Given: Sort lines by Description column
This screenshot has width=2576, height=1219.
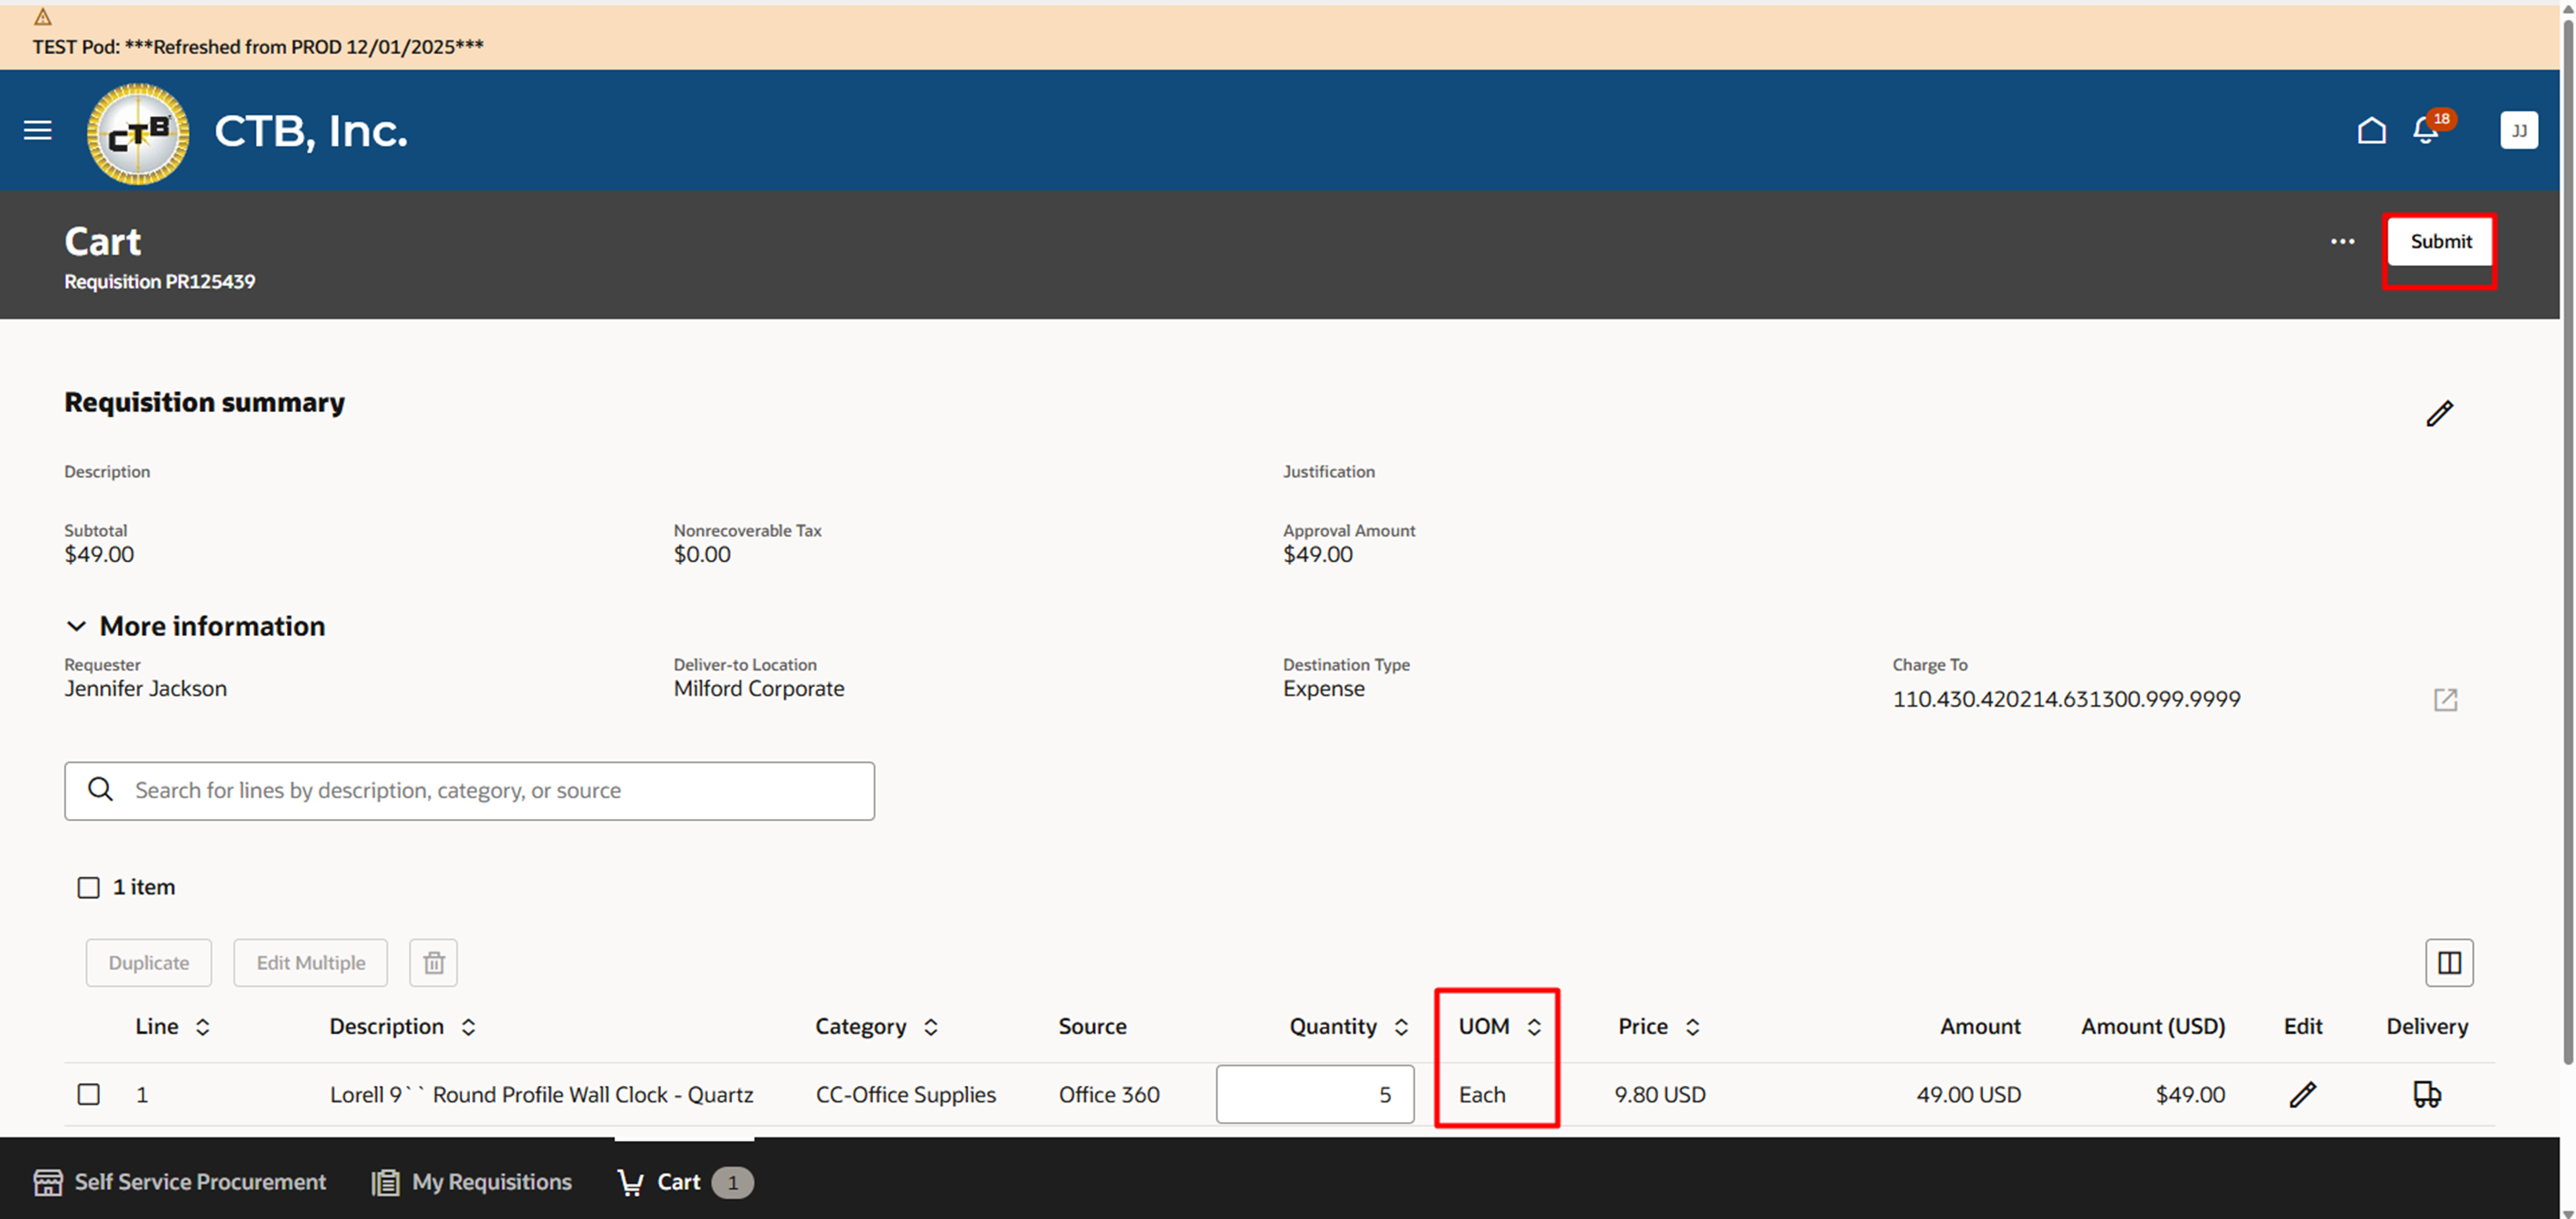Looking at the screenshot, I should click(x=468, y=1026).
